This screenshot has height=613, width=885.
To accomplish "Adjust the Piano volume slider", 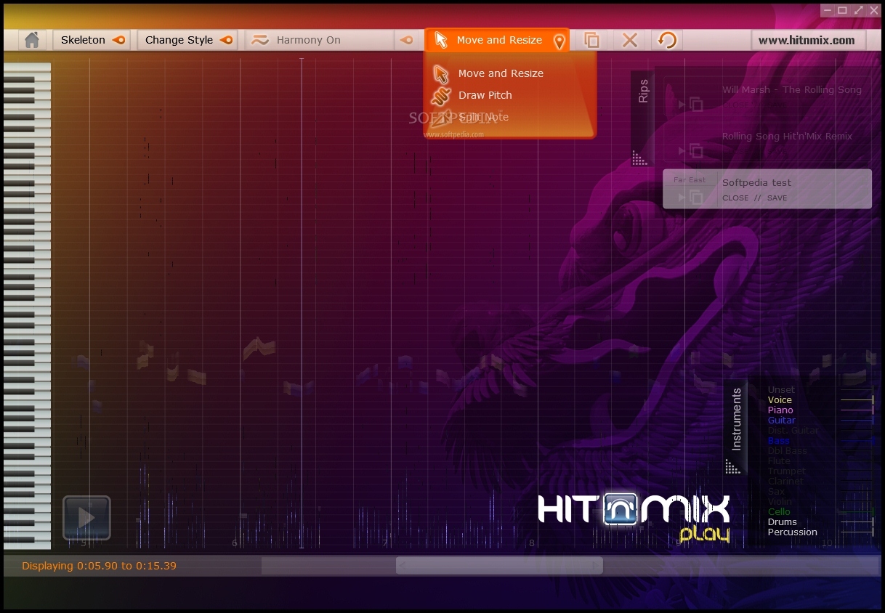I will 857,410.
